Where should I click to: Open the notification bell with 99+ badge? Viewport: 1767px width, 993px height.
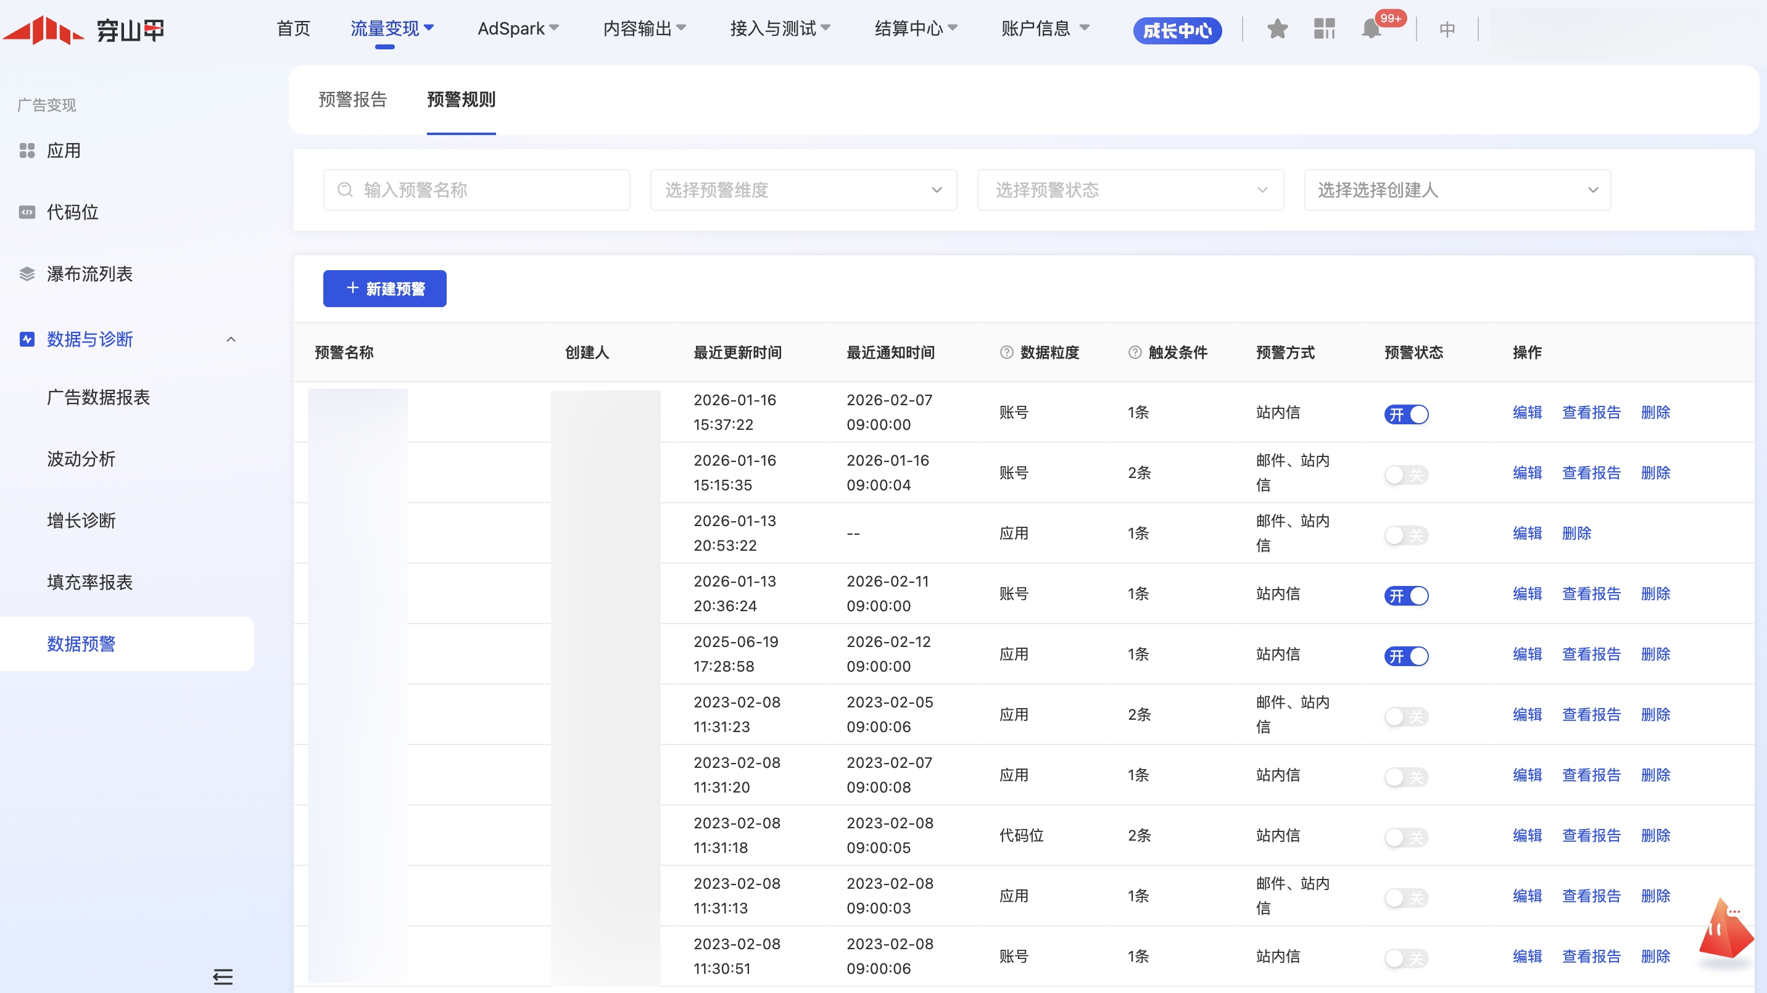[x=1371, y=29]
